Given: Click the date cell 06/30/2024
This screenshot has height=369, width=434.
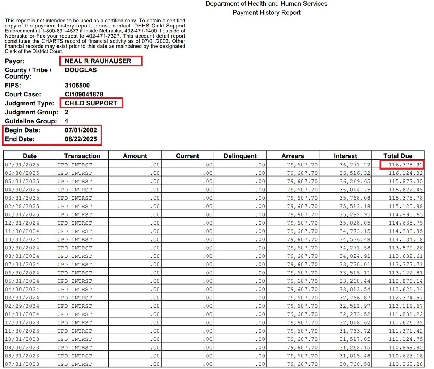Looking at the screenshot, I should click(x=22, y=273).
